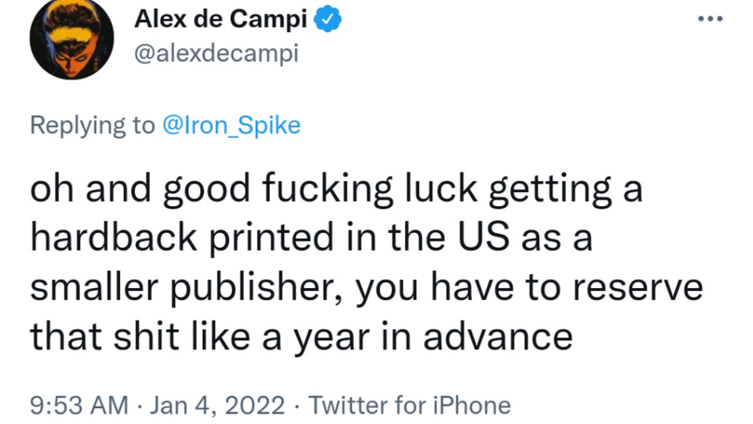Open the three-dot more options menu
The width and height of the screenshot is (753, 424).
[710, 19]
